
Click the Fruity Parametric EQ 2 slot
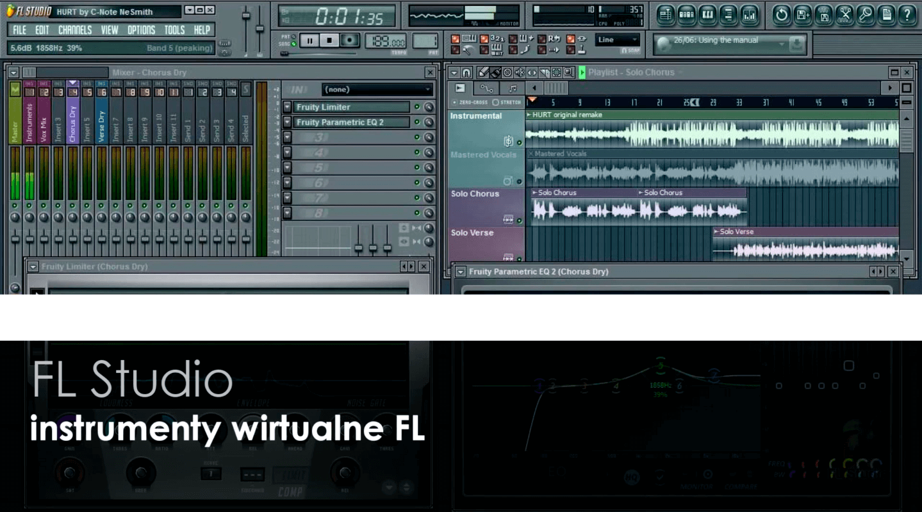pos(351,122)
